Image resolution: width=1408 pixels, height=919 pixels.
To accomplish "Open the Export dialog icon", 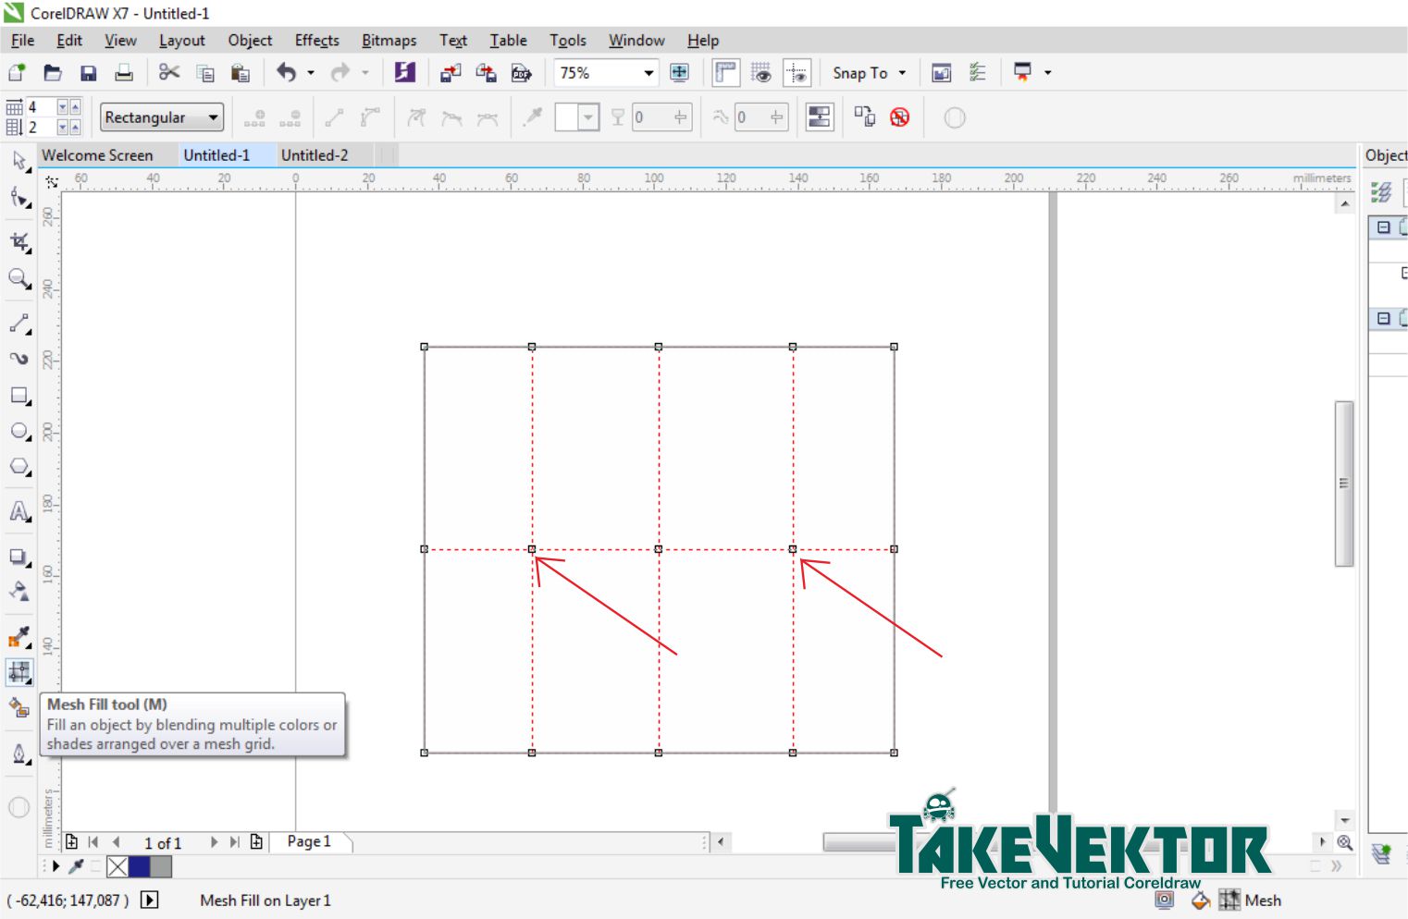I will pos(485,72).
